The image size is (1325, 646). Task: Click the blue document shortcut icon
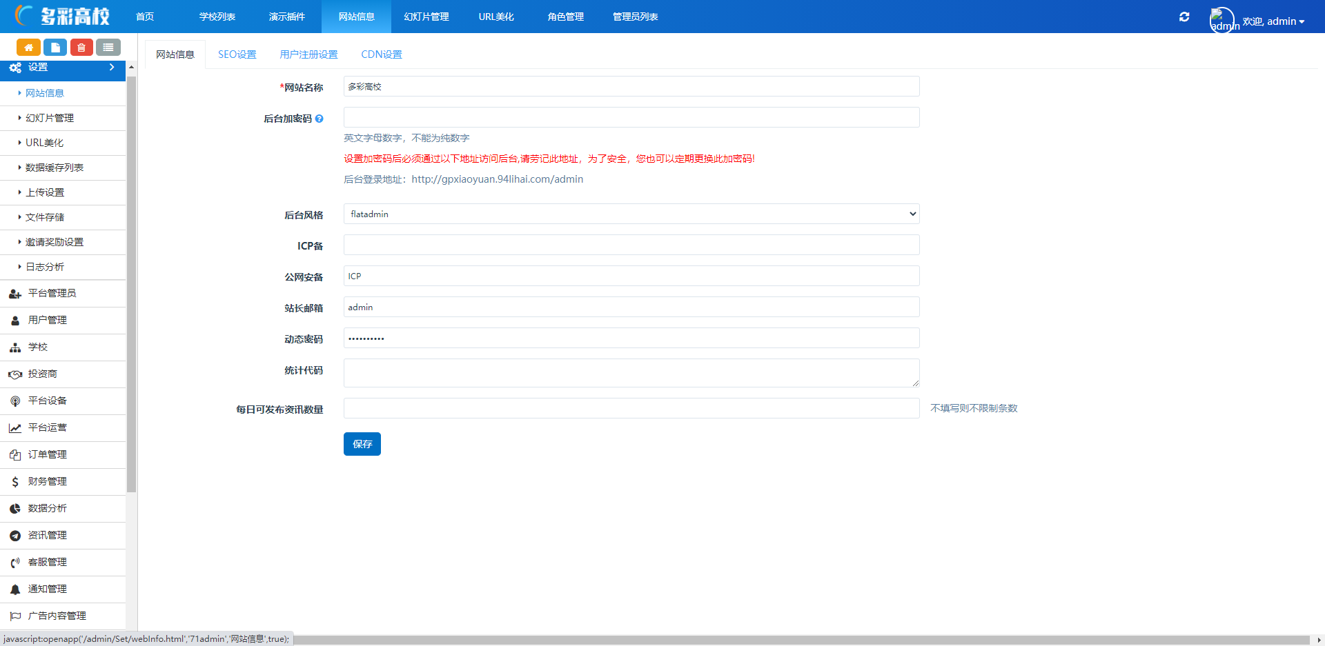(x=55, y=47)
